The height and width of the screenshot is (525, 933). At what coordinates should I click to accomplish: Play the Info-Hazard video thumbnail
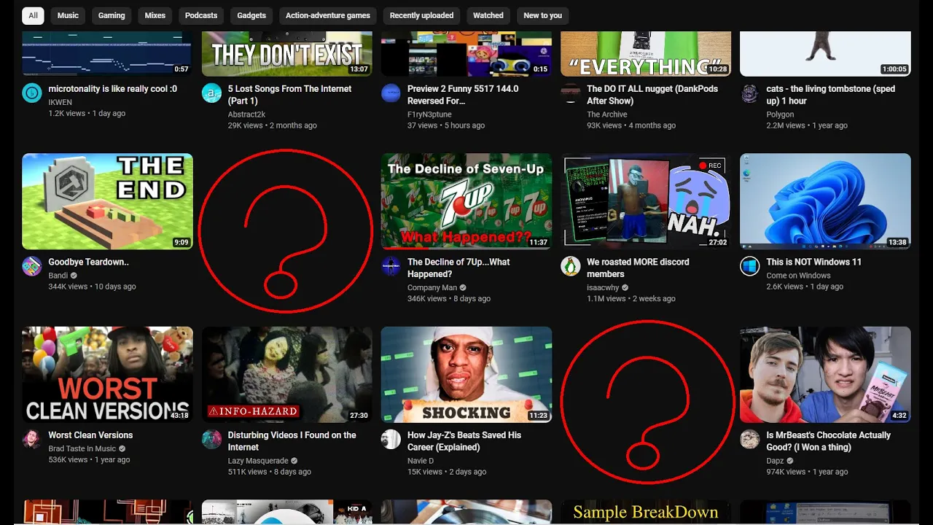coord(287,375)
